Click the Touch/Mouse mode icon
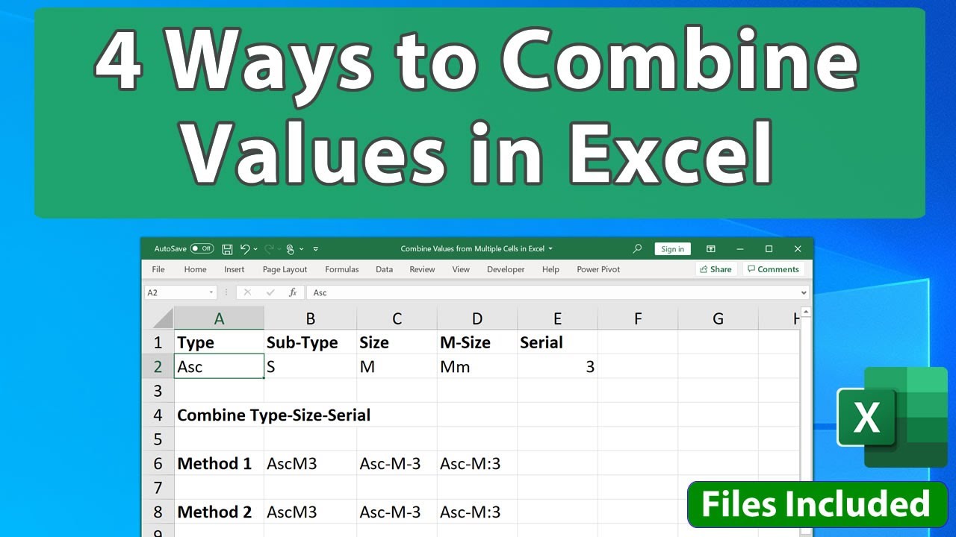Viewport: 956px width, 537px height. click(291, 249)
